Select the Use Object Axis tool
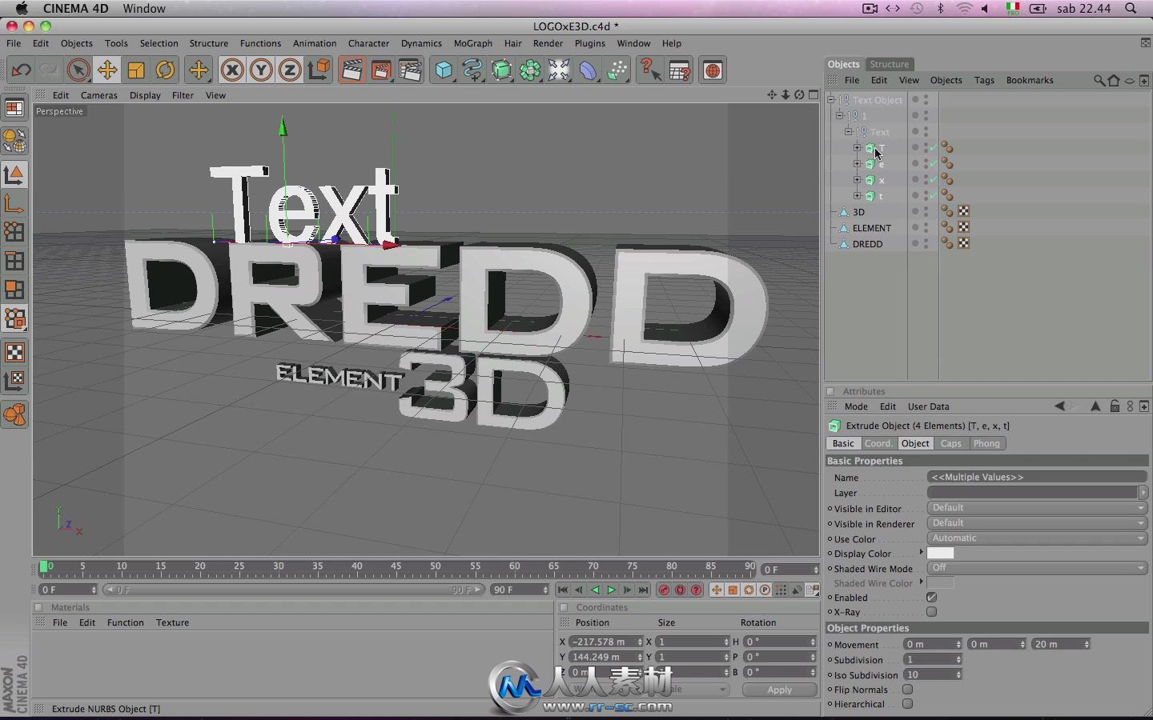 click(14, 203)
